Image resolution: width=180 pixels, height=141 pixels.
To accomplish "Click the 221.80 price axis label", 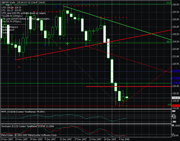I will click(x=176, y=56).
